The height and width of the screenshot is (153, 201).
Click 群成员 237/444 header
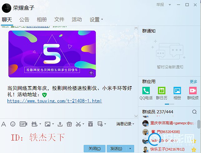(x=158, y=112)
